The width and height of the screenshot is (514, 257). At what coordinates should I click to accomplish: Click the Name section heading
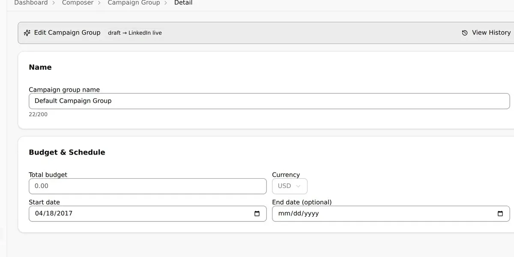(40, 67)
